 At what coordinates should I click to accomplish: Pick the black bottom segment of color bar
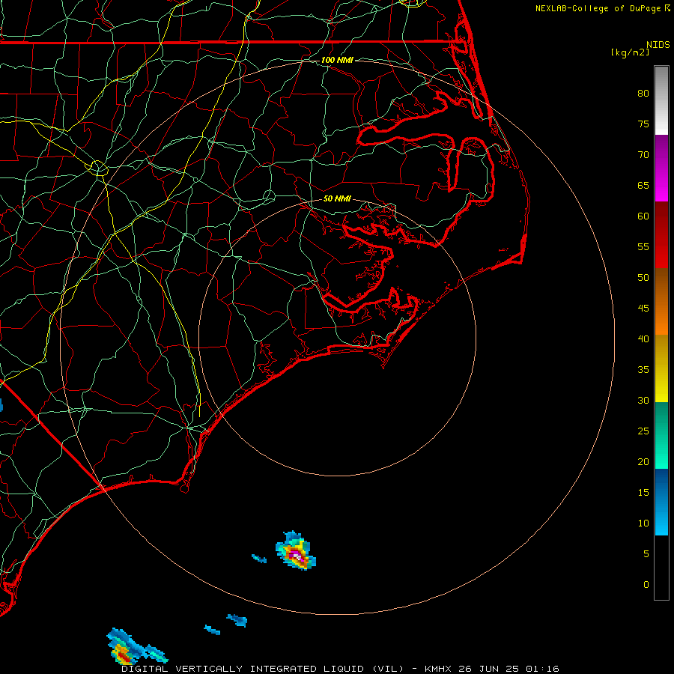coord(661,568)
